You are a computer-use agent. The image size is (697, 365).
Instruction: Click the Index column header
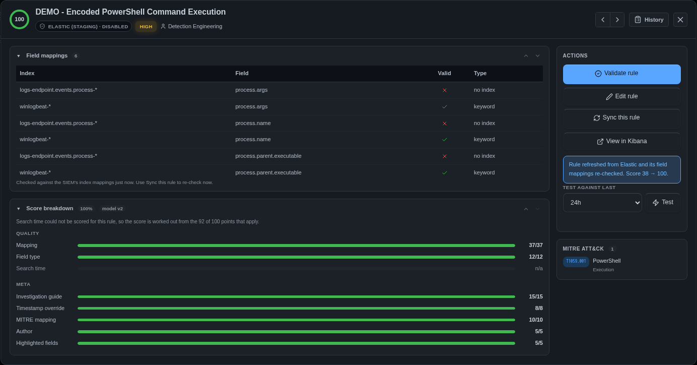point(27,74)
